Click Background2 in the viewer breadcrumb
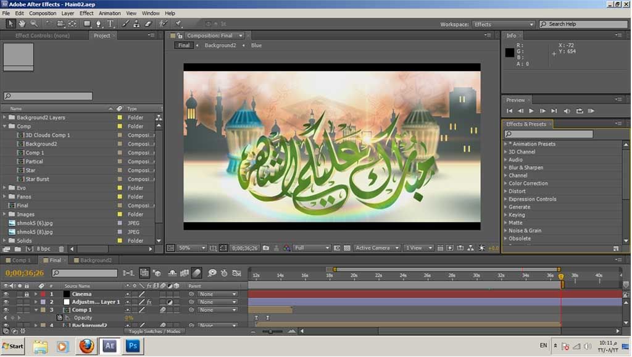This screenshot has width=632, height=357. pyautogui.click(x=220, y=46)
